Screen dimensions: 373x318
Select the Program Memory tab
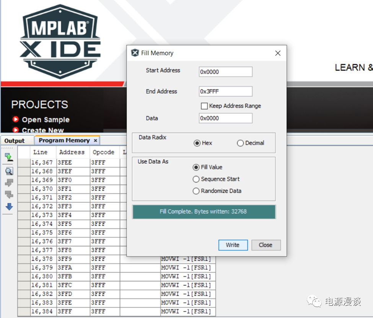(x=64, y=140)
